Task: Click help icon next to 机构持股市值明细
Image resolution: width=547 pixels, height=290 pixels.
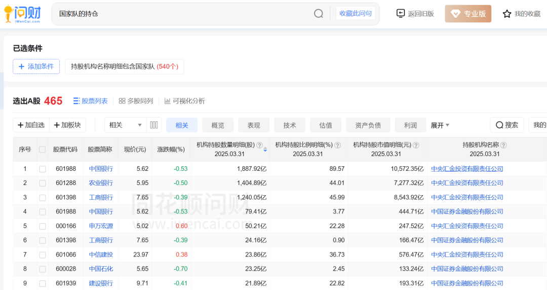Action: coord(416,146)
